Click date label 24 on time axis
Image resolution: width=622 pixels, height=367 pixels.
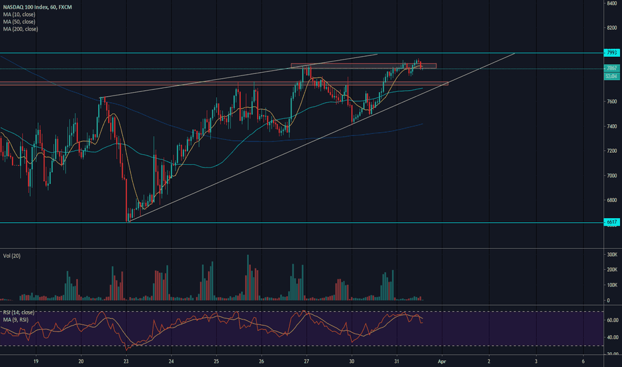point(171,362)
